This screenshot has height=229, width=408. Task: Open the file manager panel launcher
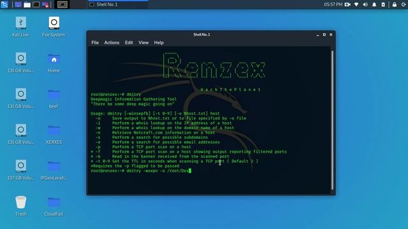pyautogui.click(x=27, y=4)
